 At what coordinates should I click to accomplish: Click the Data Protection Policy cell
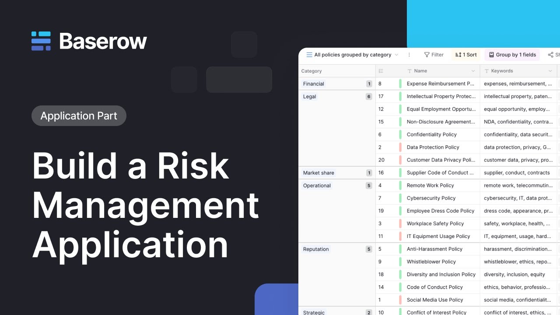(441, 147)
